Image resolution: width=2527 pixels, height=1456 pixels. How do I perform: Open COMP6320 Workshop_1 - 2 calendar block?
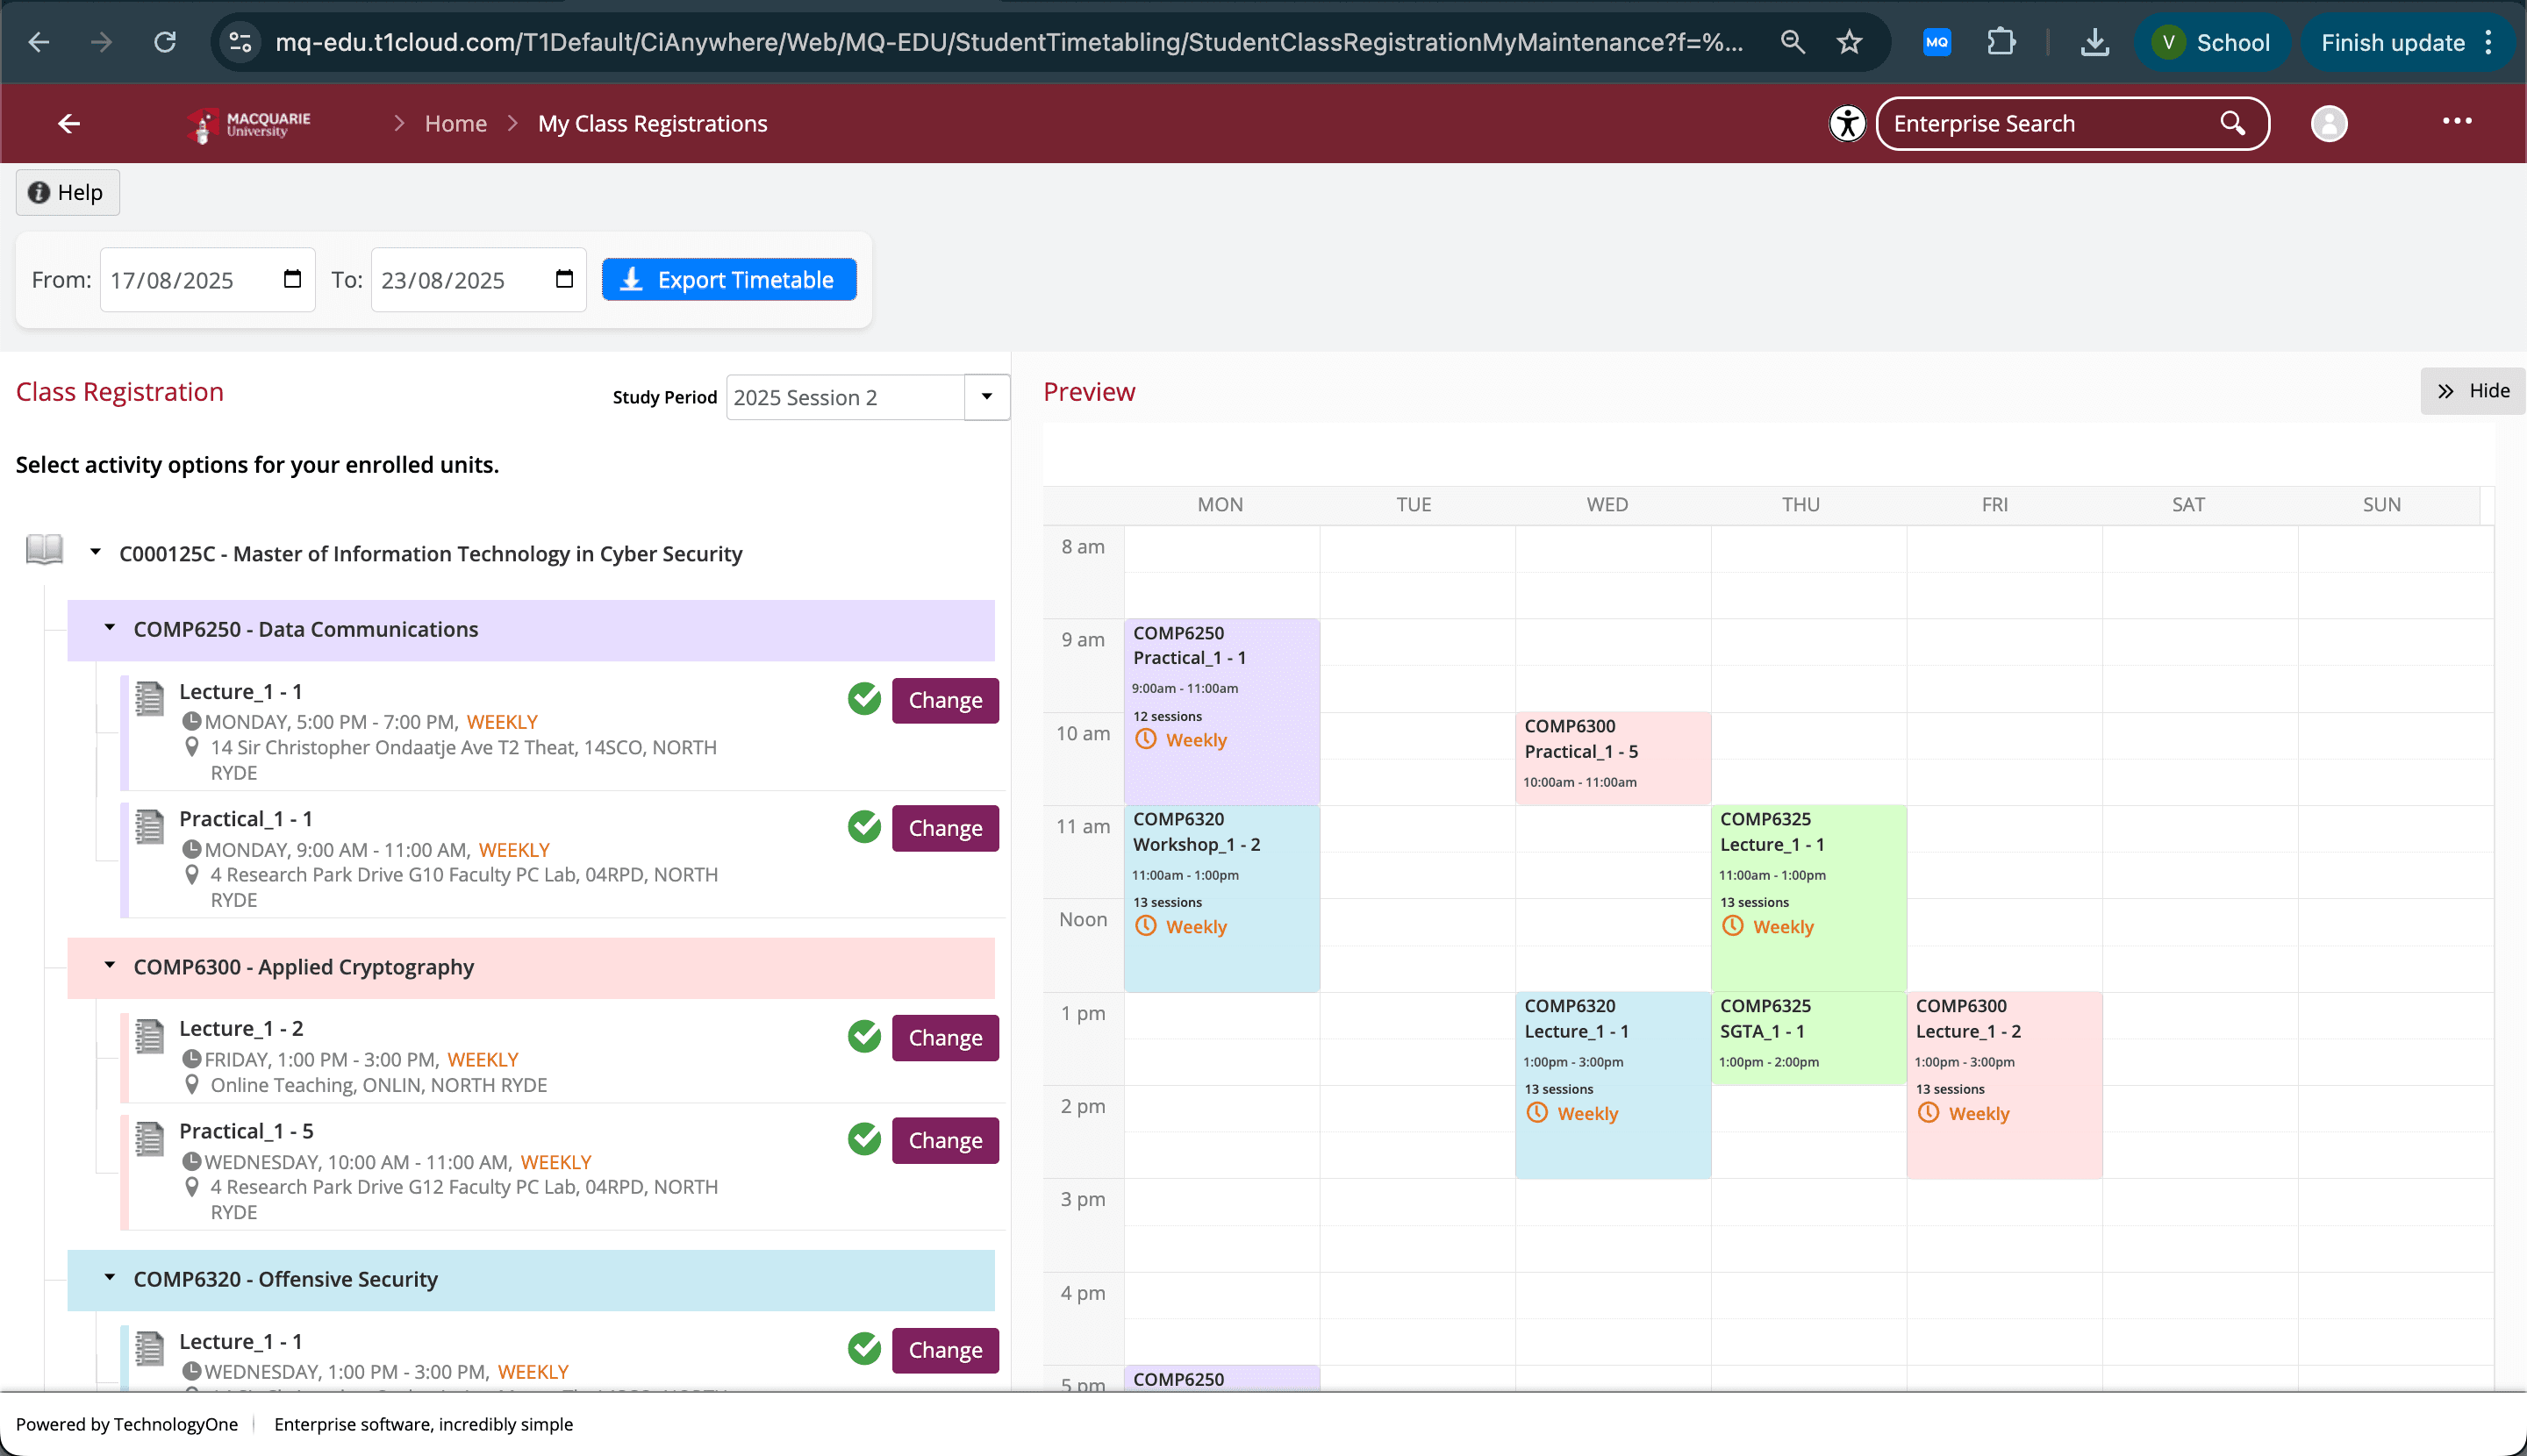[1221, 898]
